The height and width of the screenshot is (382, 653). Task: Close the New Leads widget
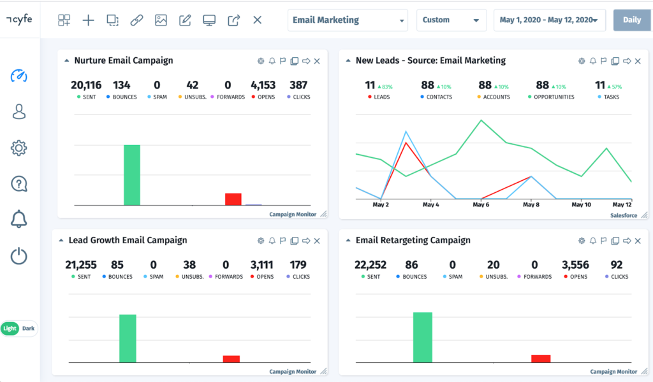click(x=638, y=61)
